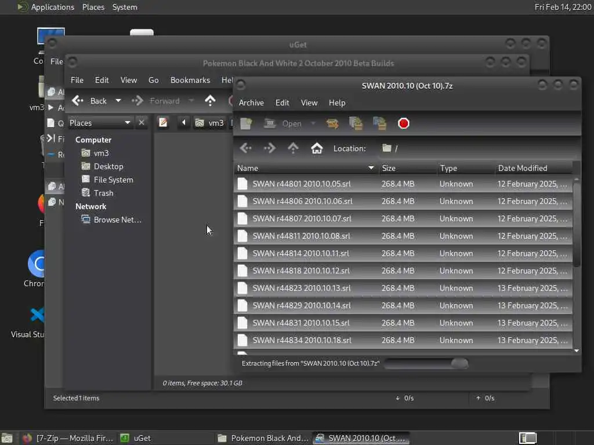This screenshot has width=594, height=445.
Task: Click the New archive icon in archive manager
Action: coord(246,123)
